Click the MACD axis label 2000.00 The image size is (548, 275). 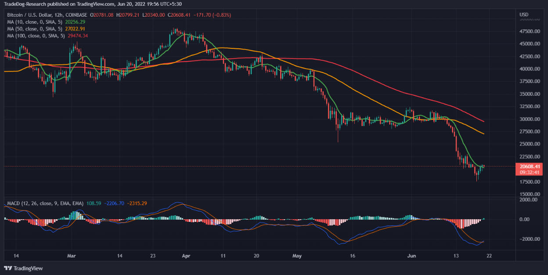(528, 199)
